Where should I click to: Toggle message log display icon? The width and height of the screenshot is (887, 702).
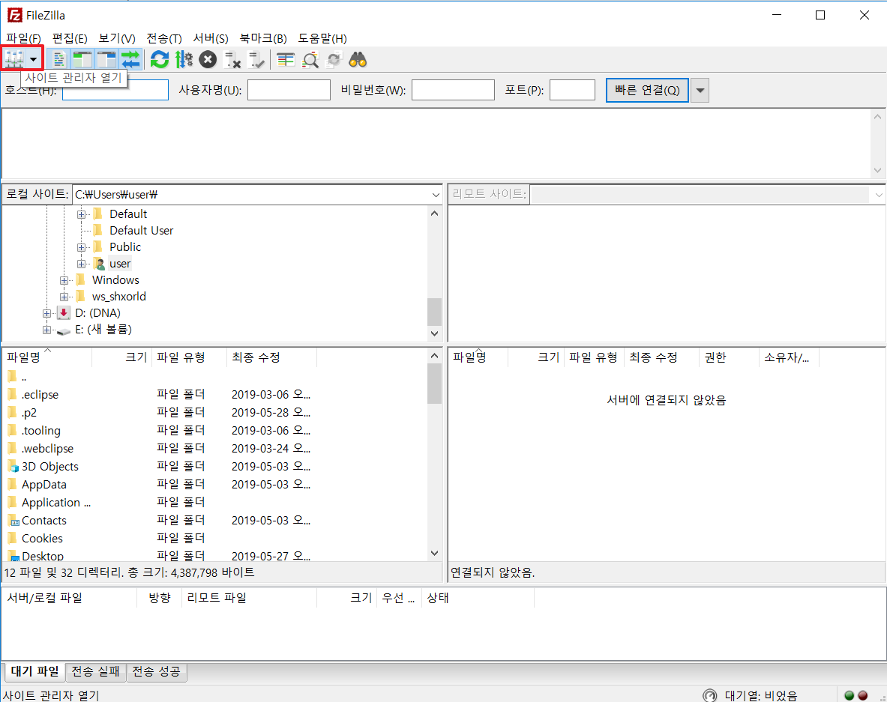tap(58, 58)
